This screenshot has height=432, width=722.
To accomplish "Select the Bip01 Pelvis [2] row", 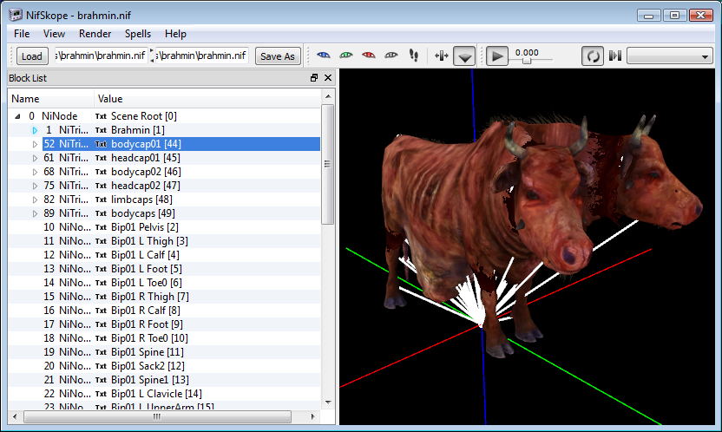I will (x=164, y=227).
